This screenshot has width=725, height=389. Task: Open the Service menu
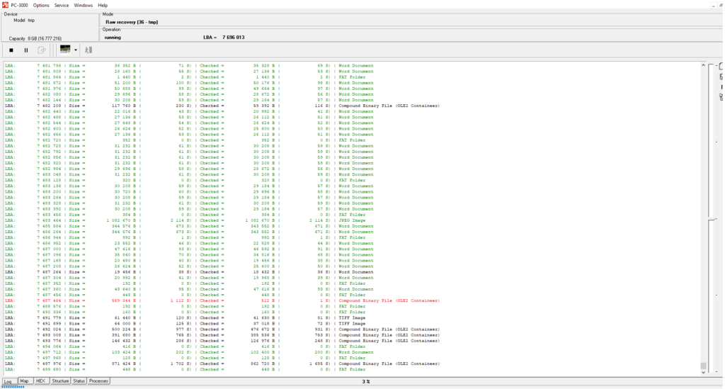[x=62, y=5]
